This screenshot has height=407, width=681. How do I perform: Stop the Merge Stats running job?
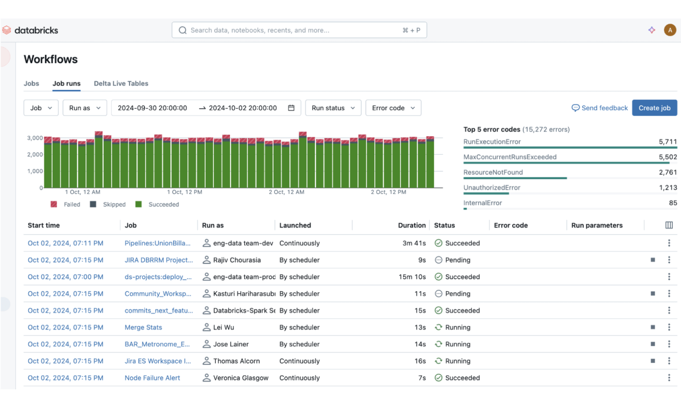pos(653,327)
